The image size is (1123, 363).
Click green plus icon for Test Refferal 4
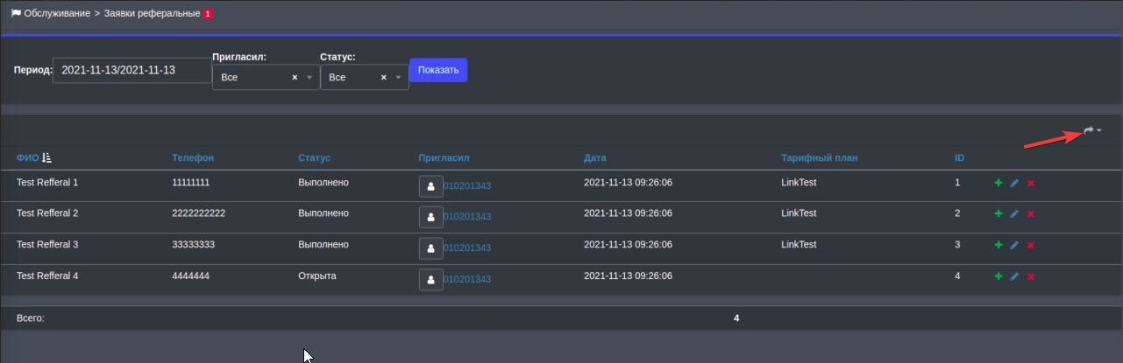point(998,276)
